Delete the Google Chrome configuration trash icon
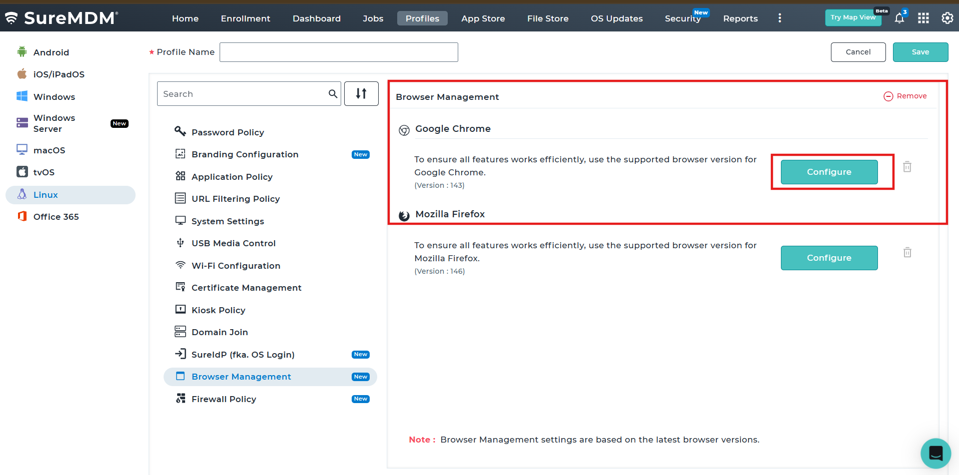 [907, 167]
